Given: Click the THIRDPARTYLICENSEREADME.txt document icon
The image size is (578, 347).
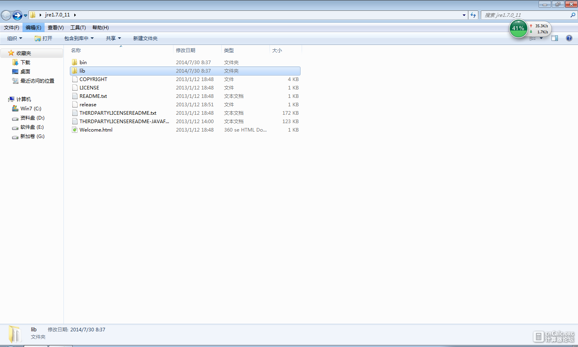Looking at the screenshot, I should 75,113.
